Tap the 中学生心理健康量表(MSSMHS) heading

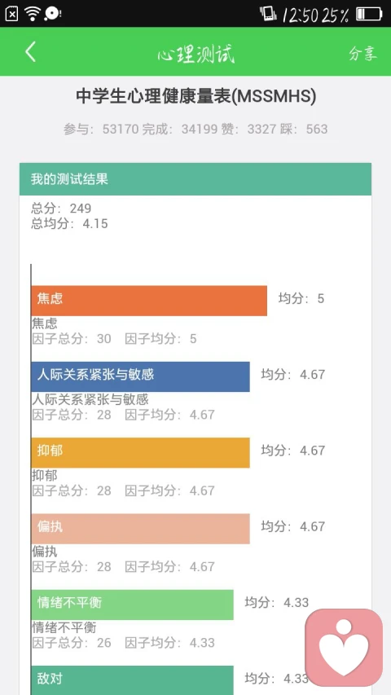coord(196,96)
